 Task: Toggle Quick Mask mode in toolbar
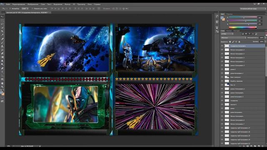[x=2, y=97]
